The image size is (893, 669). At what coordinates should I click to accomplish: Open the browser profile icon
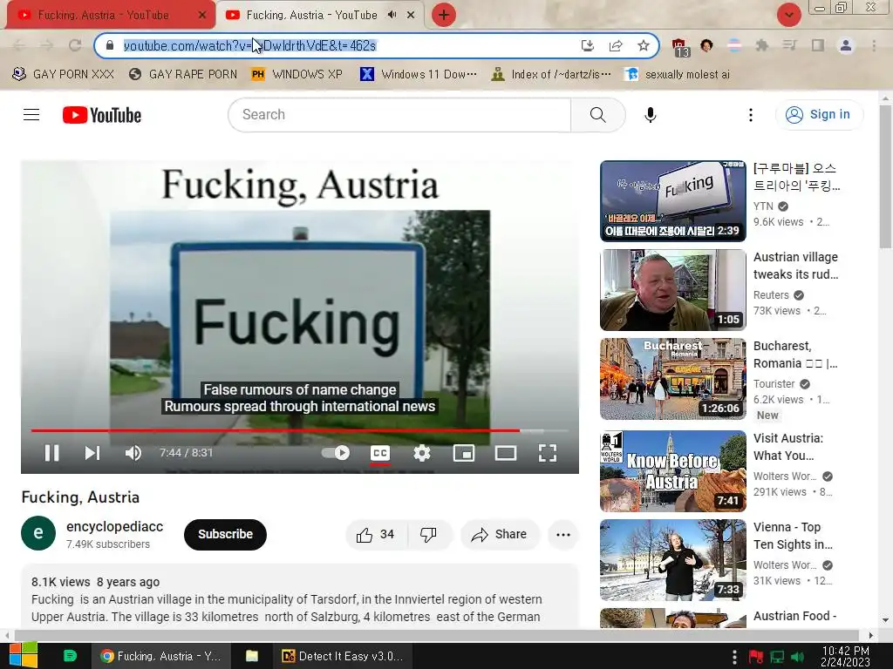tap(846, 45)
